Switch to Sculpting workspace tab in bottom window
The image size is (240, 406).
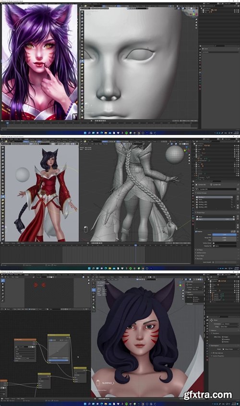(x=38, y=275)
